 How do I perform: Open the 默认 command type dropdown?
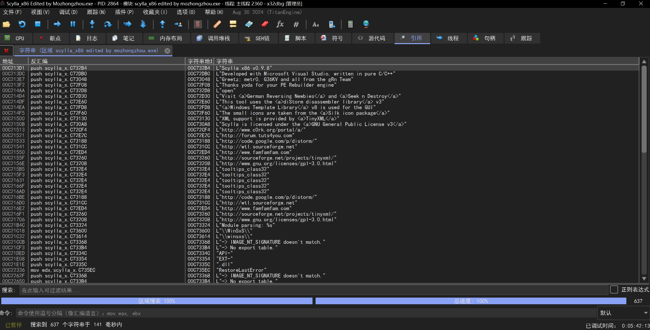[624, 313]
